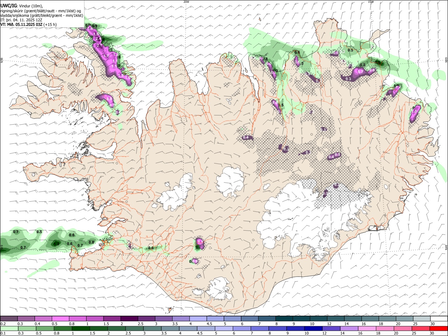Click the 'slydda/snjókoma' legend description line
Screen dimensions: 448x336
(x=42, y=15)
